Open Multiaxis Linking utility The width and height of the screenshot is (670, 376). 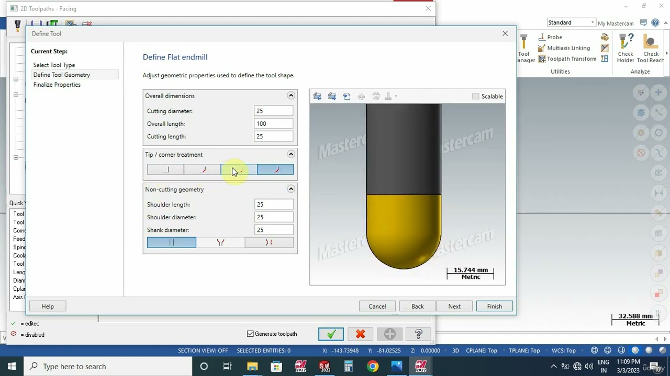[x=563, y=48]
